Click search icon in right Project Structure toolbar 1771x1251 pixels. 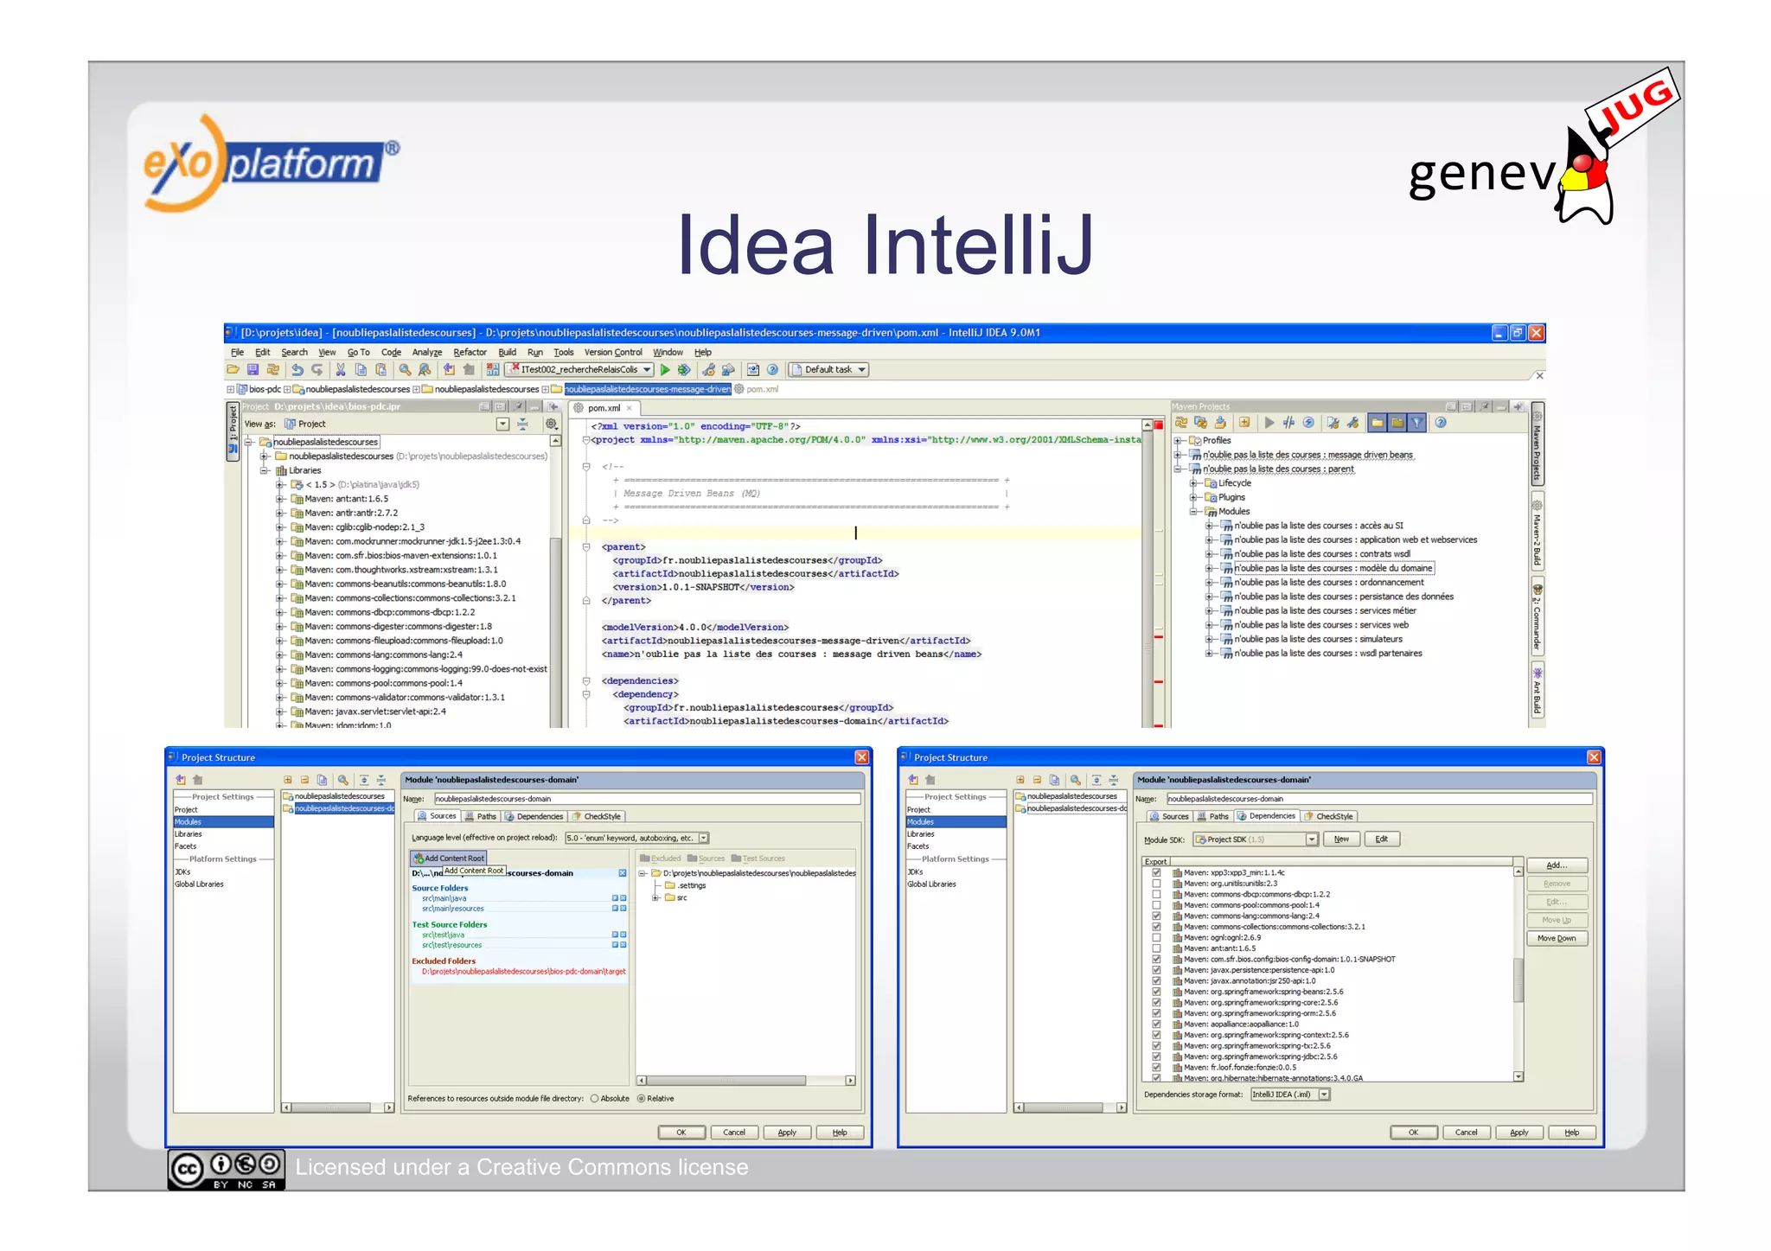point(1075,780)
